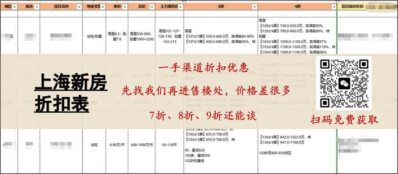Image resolution: width=398 pixels, height=174 pixels.
Task: Click the line 【130㎡4居】842.0-1022.0万
Action: point(285,137)
